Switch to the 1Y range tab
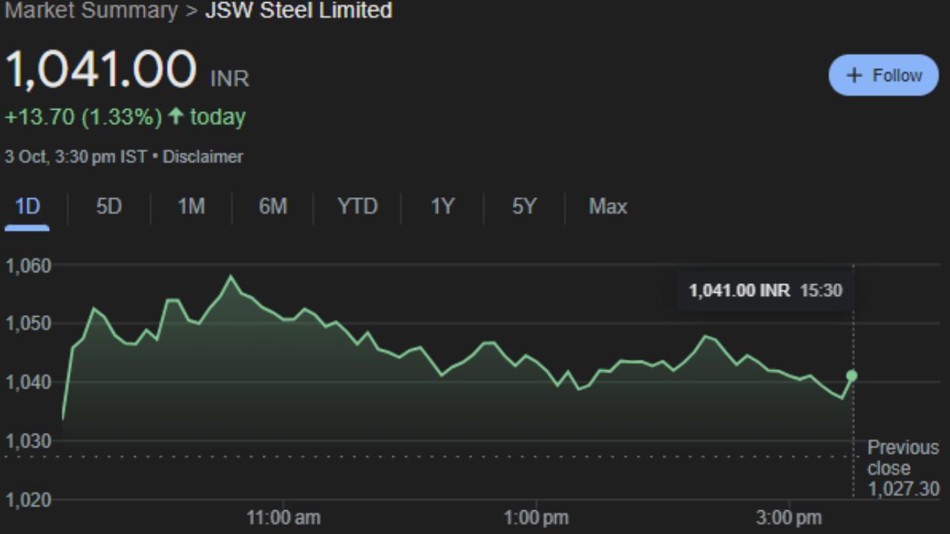Screen dimensions: 950x534 coord(442,207)
